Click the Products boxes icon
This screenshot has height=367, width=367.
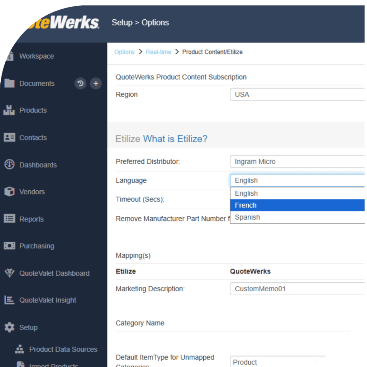[9, 110]
